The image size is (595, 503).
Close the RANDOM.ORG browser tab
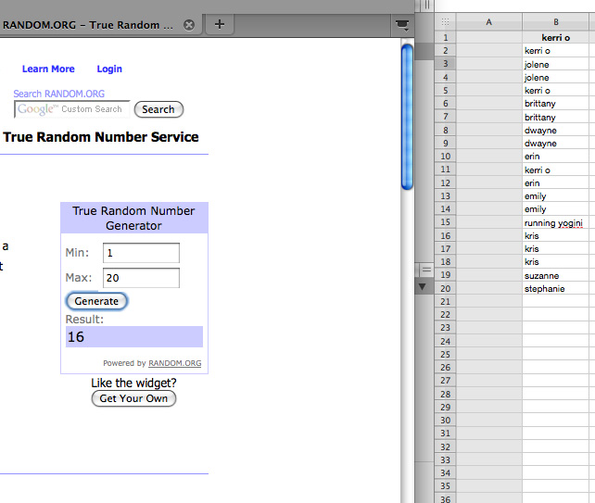point(189,25)
